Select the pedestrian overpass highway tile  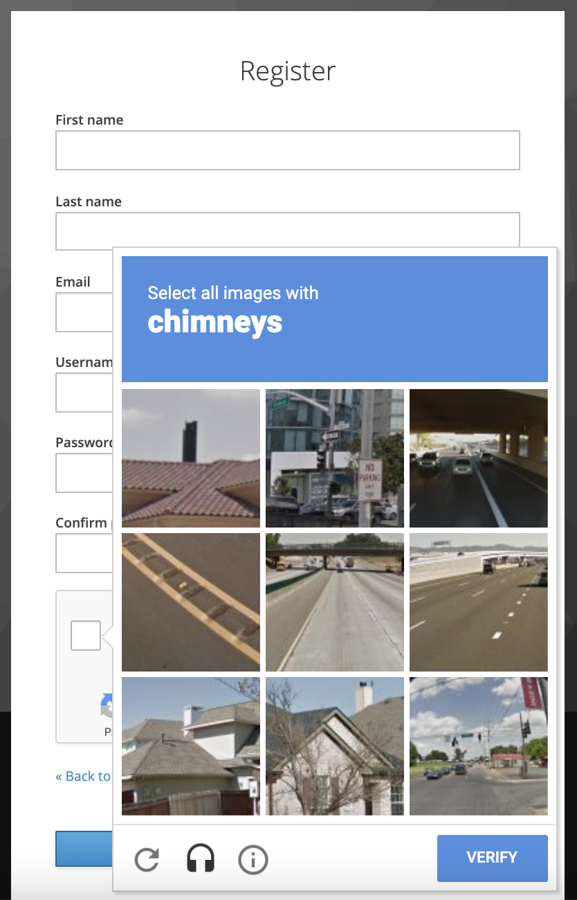[x=335, y=602]
